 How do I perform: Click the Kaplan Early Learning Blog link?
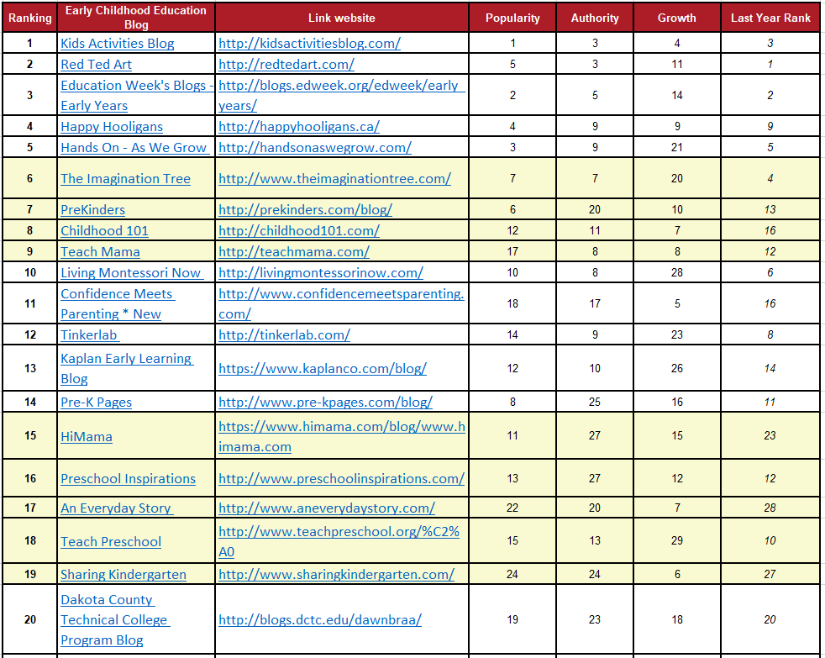pyautogui.click(x=127, y=368)
